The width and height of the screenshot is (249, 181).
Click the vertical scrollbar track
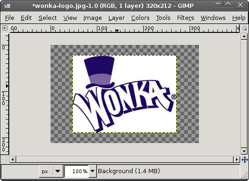click(x=244, y=94)
